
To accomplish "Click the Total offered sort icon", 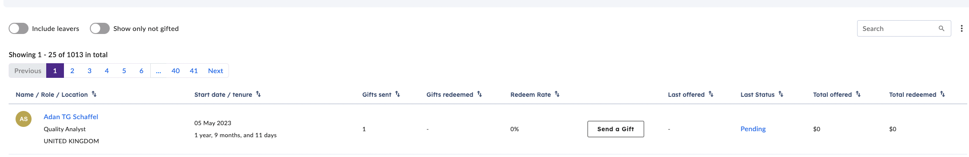I will tap(858, 94).
